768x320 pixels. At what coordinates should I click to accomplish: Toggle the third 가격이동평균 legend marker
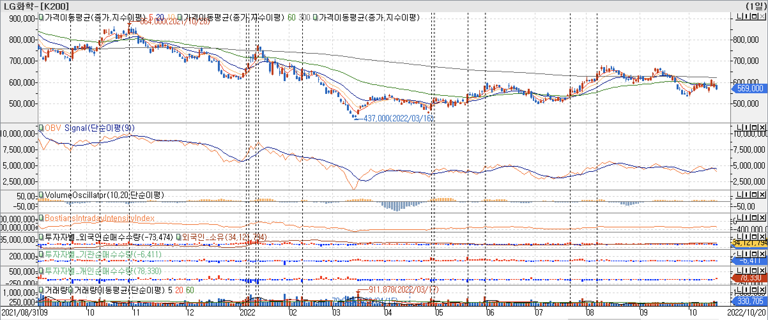(316, 17)
